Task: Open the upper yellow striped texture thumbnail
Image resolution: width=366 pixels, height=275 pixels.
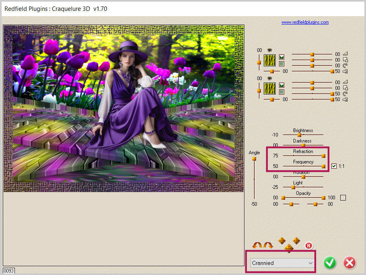Action: click(x=270, y=60)
